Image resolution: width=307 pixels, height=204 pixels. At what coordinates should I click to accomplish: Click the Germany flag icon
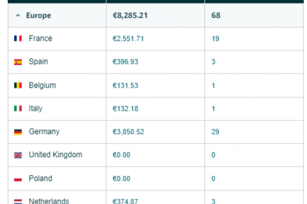(x=18, y=132)
